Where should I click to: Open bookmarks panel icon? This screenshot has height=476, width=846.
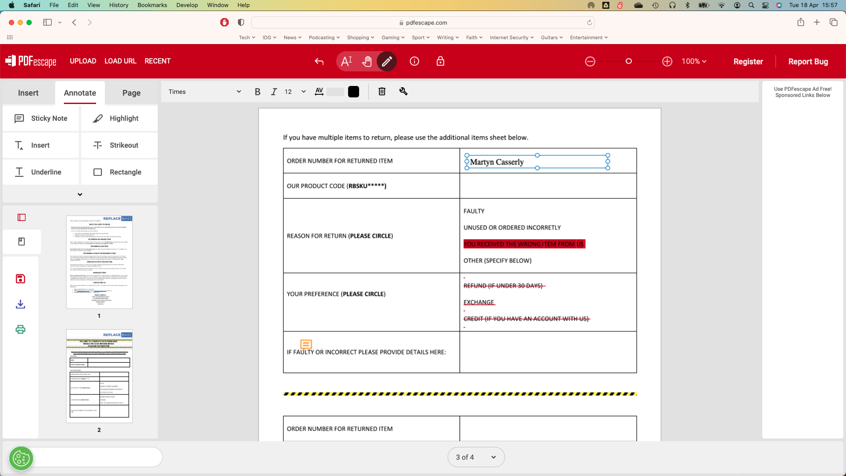(x=22, y=242)
